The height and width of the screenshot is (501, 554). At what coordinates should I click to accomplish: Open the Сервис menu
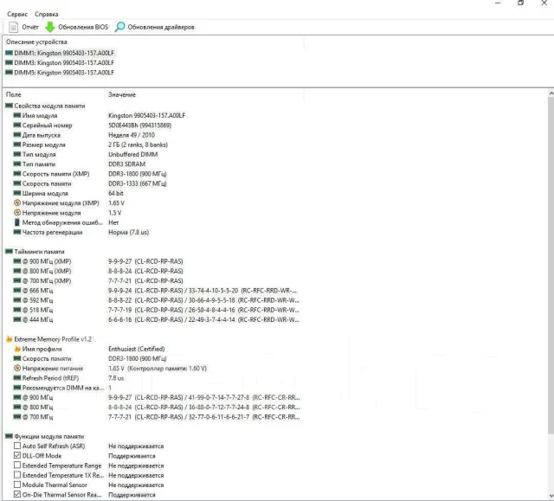click(x=17, y=14)
